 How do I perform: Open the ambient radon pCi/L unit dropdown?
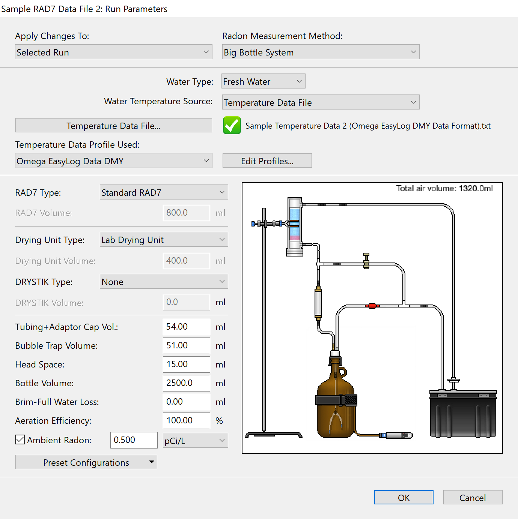pyautogui.click(x=195, y=441)
